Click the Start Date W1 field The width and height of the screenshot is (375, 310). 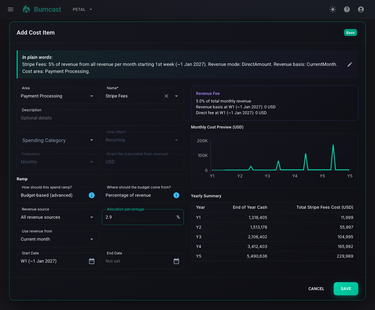click(x=58, y=261)
